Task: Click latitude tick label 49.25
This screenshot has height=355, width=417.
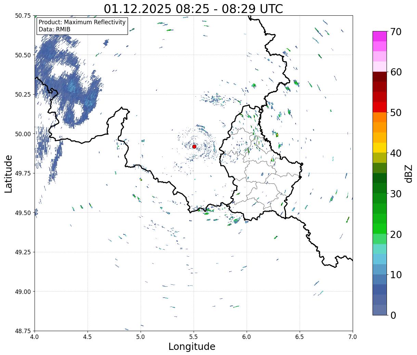Action: pyautogui.click(x=23, y=252)
